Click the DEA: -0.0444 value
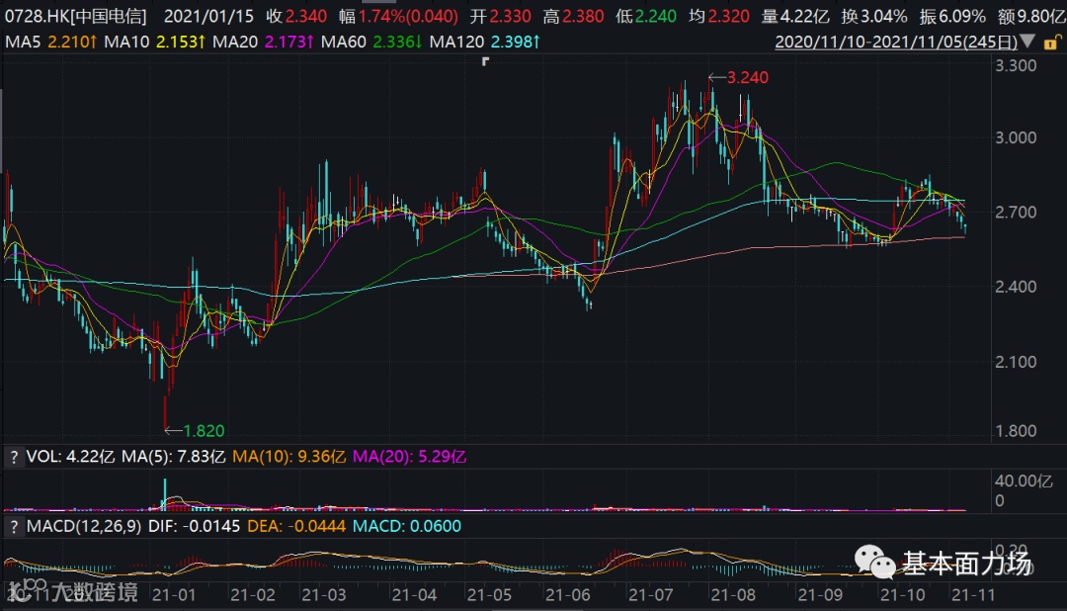1067x611 pixels. pyautogui.click(x=296, y=526)
